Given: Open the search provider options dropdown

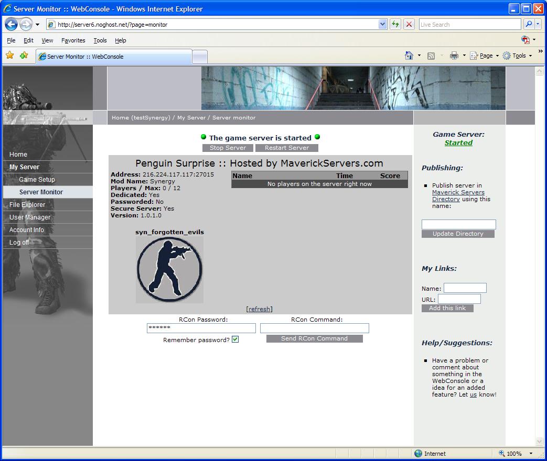Looking at the screenshot, I should click(538, 25).
